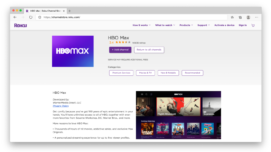Screen dimensions: 271x152
Task: Click the macOS window zoom green button
Action: click(x=21, y=11)
